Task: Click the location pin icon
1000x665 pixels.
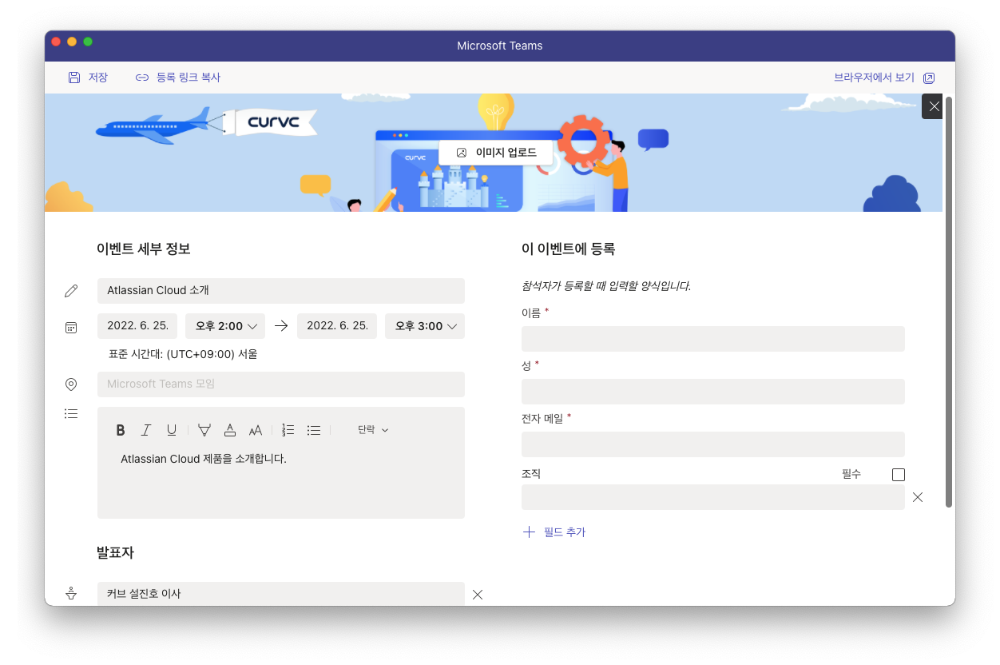Action: point(71,384)
